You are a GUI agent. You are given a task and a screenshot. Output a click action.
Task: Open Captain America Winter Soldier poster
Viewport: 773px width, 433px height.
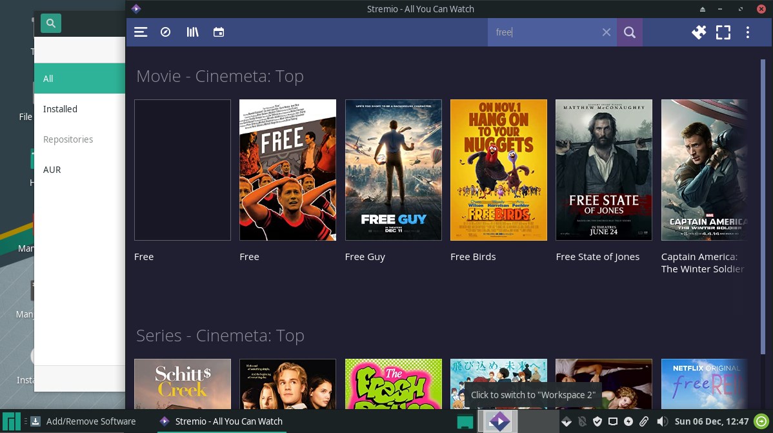(704, 170)
